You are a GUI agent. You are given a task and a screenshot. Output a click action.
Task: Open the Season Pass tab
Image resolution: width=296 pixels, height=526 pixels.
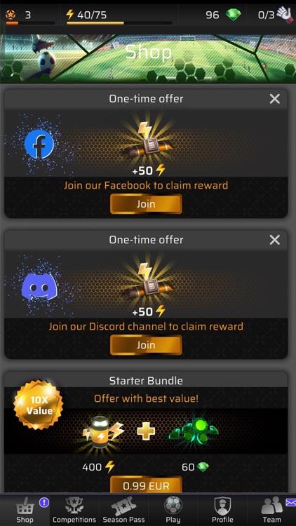(123, 510)
